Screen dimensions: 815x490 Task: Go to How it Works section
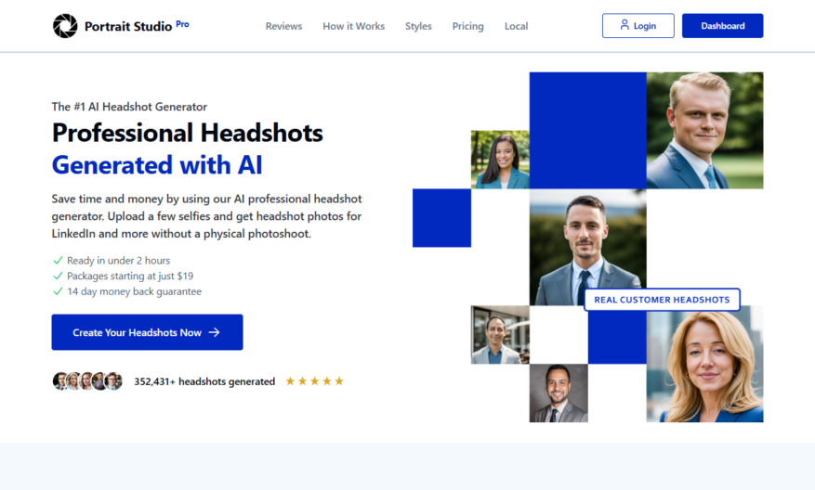click(x=353, y=26)
